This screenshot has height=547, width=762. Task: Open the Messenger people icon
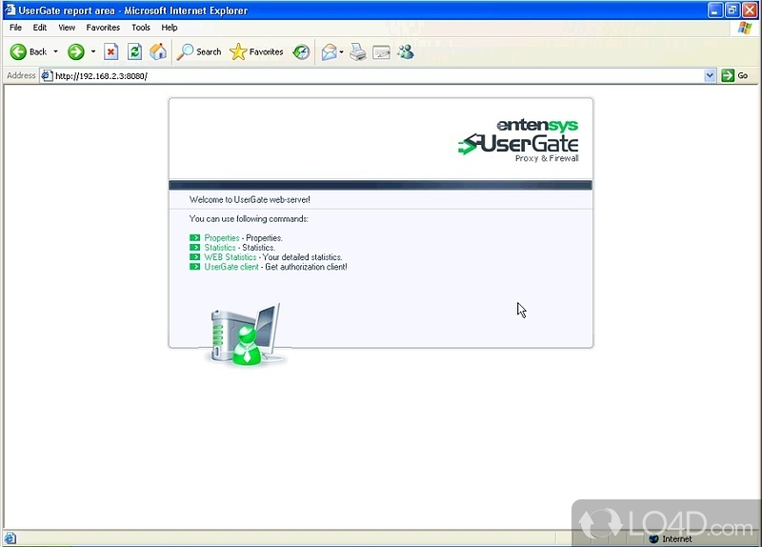coord(406,51)
